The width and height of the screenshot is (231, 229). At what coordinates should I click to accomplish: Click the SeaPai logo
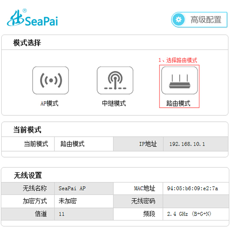(33, 18)
